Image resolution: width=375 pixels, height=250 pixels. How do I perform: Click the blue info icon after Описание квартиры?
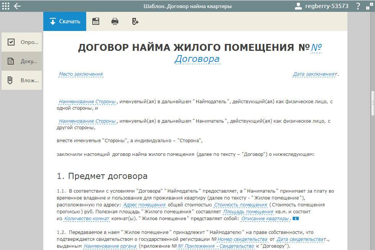point(296,219)
